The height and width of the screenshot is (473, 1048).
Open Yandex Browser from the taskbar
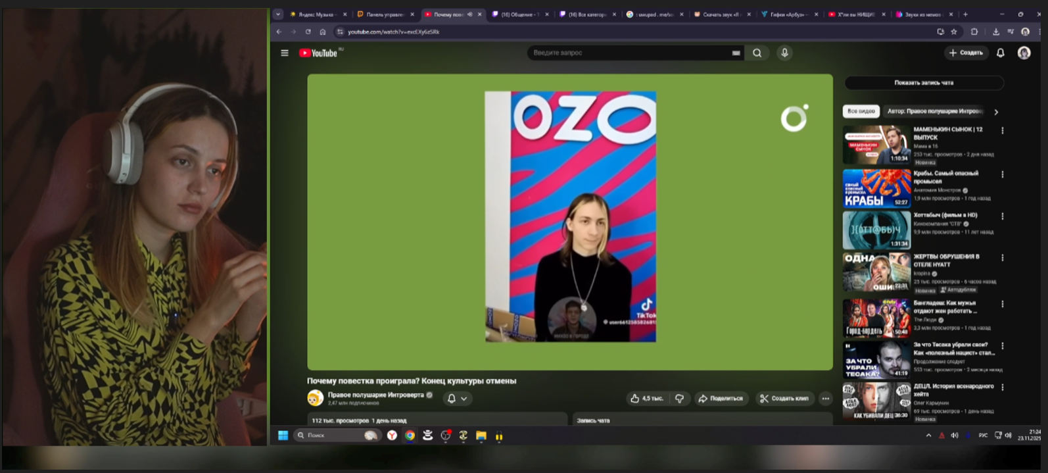392,436
